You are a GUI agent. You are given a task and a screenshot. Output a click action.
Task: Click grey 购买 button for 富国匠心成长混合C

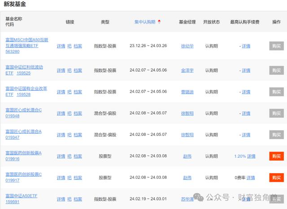click(x=276, y=113)
